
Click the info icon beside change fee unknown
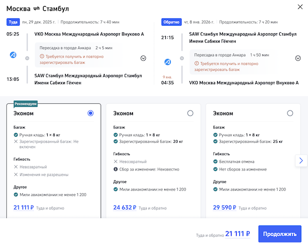(x=115, y=169)
